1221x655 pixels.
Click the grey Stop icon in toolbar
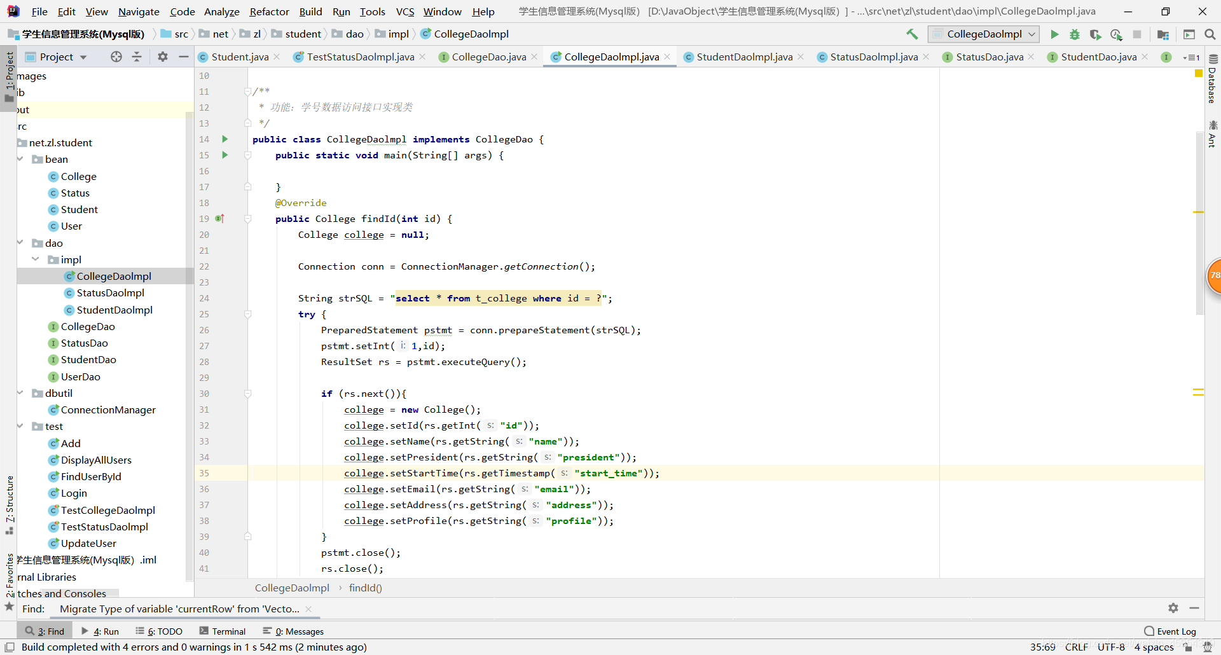pyautogui.click(x=1137, y=34)
